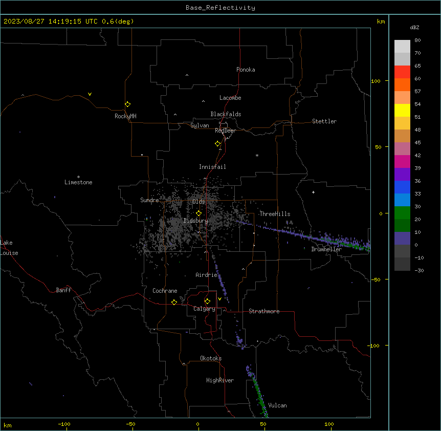Screen dimensions: 441x431
Task: Click the Lake Louise label
Action: coord(9,248)
